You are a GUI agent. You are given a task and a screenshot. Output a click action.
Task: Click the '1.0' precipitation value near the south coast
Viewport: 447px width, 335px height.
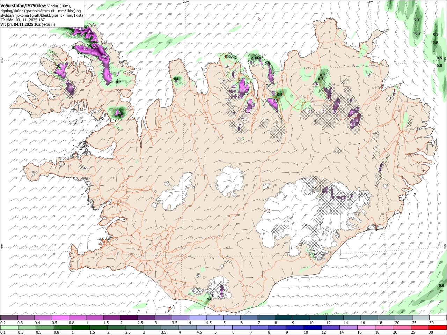pos(210,299)
